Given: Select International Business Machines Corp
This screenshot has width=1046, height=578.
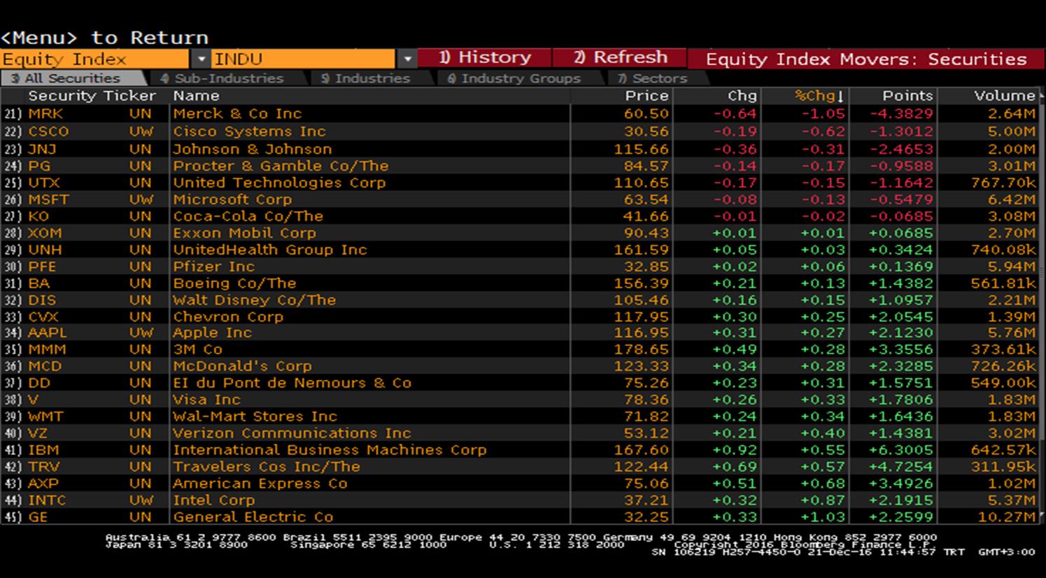Looking at the screenshot, I should [x=330, y=450].
